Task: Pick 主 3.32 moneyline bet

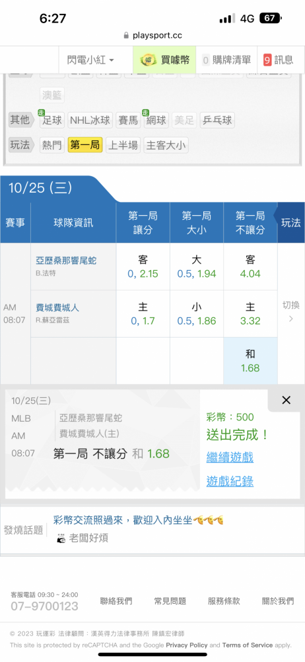Action: click(250, 314)
